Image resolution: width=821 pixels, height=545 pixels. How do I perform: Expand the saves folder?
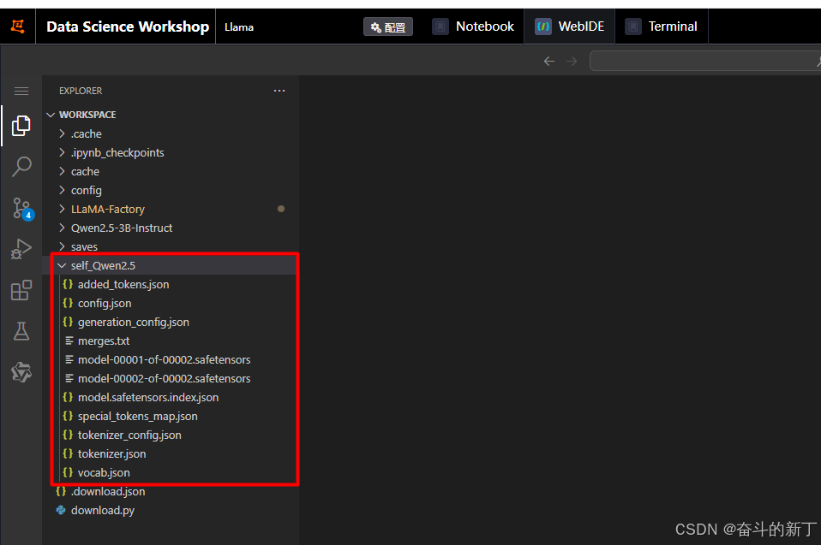pyautogui.click(x=171, y=246)
